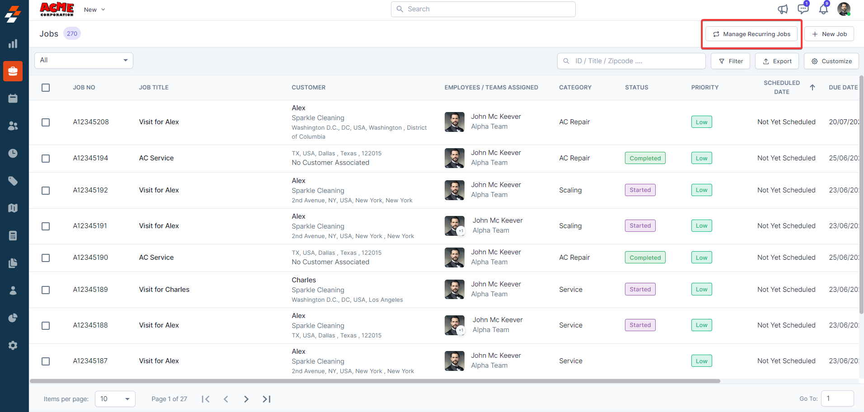Tick checkbox for job A12345208
The height and width of the screenshot is (412, 864).
[46, 122]
